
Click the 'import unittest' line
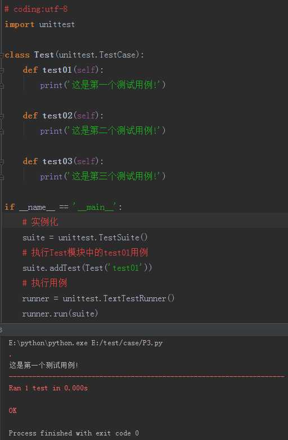[40, 24]
